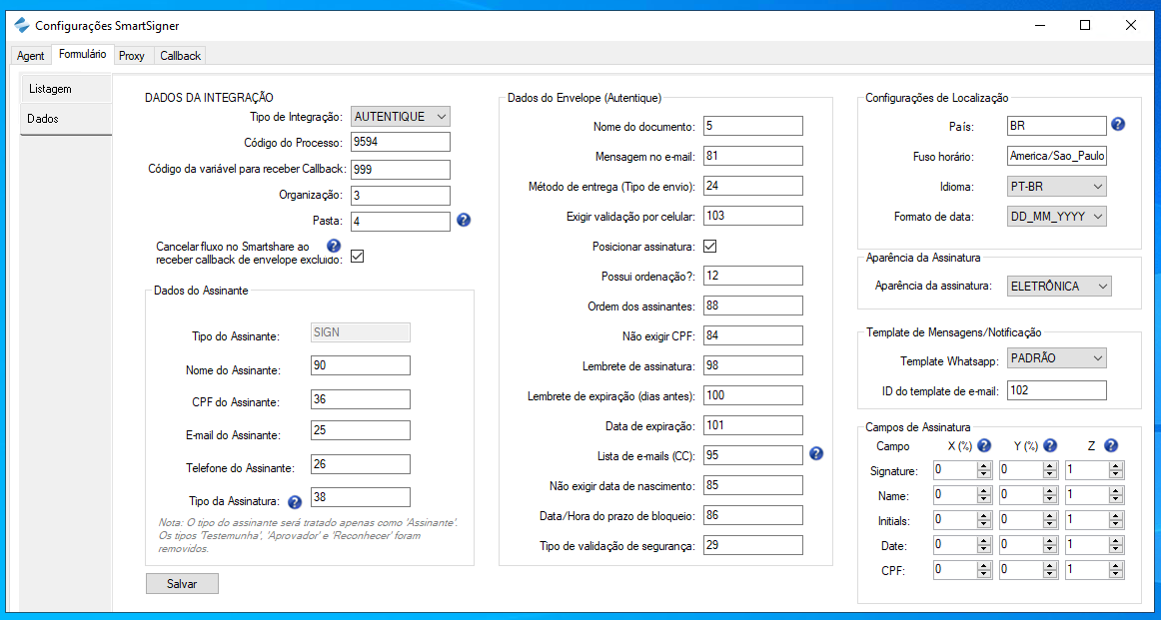Click help icon beside Cancelar fluxo no Smartshare
This screenshot has height=620, width=1161.
[x=333, y=245]
